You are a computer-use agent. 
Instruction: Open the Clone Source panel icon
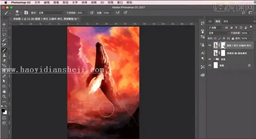(x=203, y=45)
